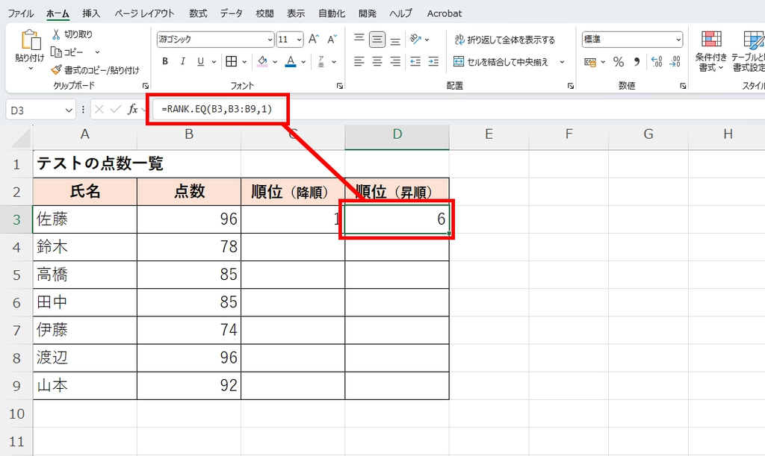Expand the underline style arrow
This screenshot has width=765, height=456.
[x=214, y=62]
